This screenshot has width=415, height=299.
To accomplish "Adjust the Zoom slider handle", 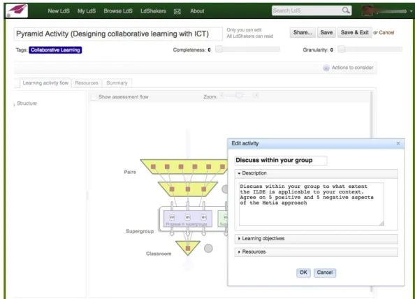I will click(239, 95).
